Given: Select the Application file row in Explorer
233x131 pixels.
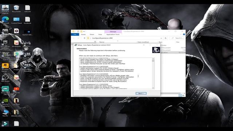Looking at the screenshot, I should click(x=173, y=52).
